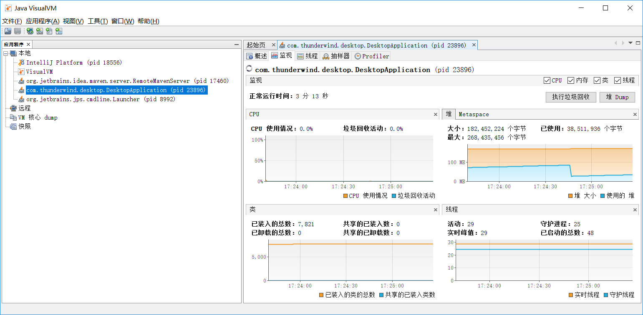Click Java icon of DesktopApplication tree node
The image size is (643, 315).
click(21, 90)
